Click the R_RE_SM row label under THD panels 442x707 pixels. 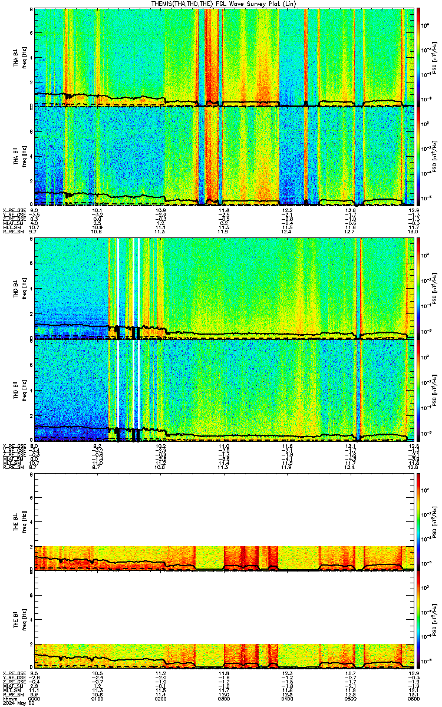[x=13, y=467]
